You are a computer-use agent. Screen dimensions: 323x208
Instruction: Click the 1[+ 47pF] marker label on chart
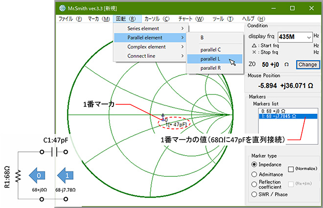(x=176, y=125)
